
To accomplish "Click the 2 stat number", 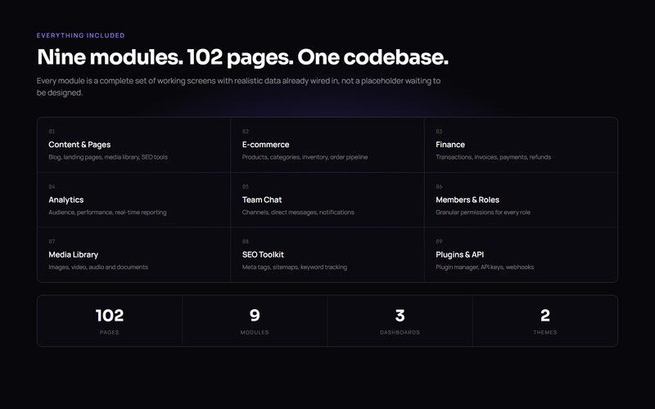I will [x=545, y=316].
